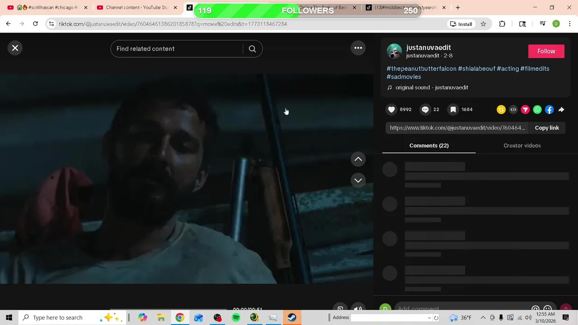Switch to the #middleschool TikTok tab
Screen dimensions: 578x325
406,8
